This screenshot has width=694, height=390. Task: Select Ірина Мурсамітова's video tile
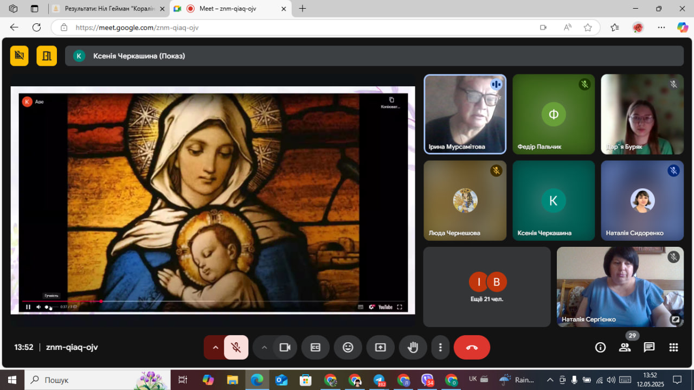tap(465, 114)
